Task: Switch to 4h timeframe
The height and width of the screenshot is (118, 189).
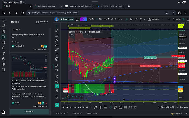Action: pyautogui.click(x=115, y=19)
